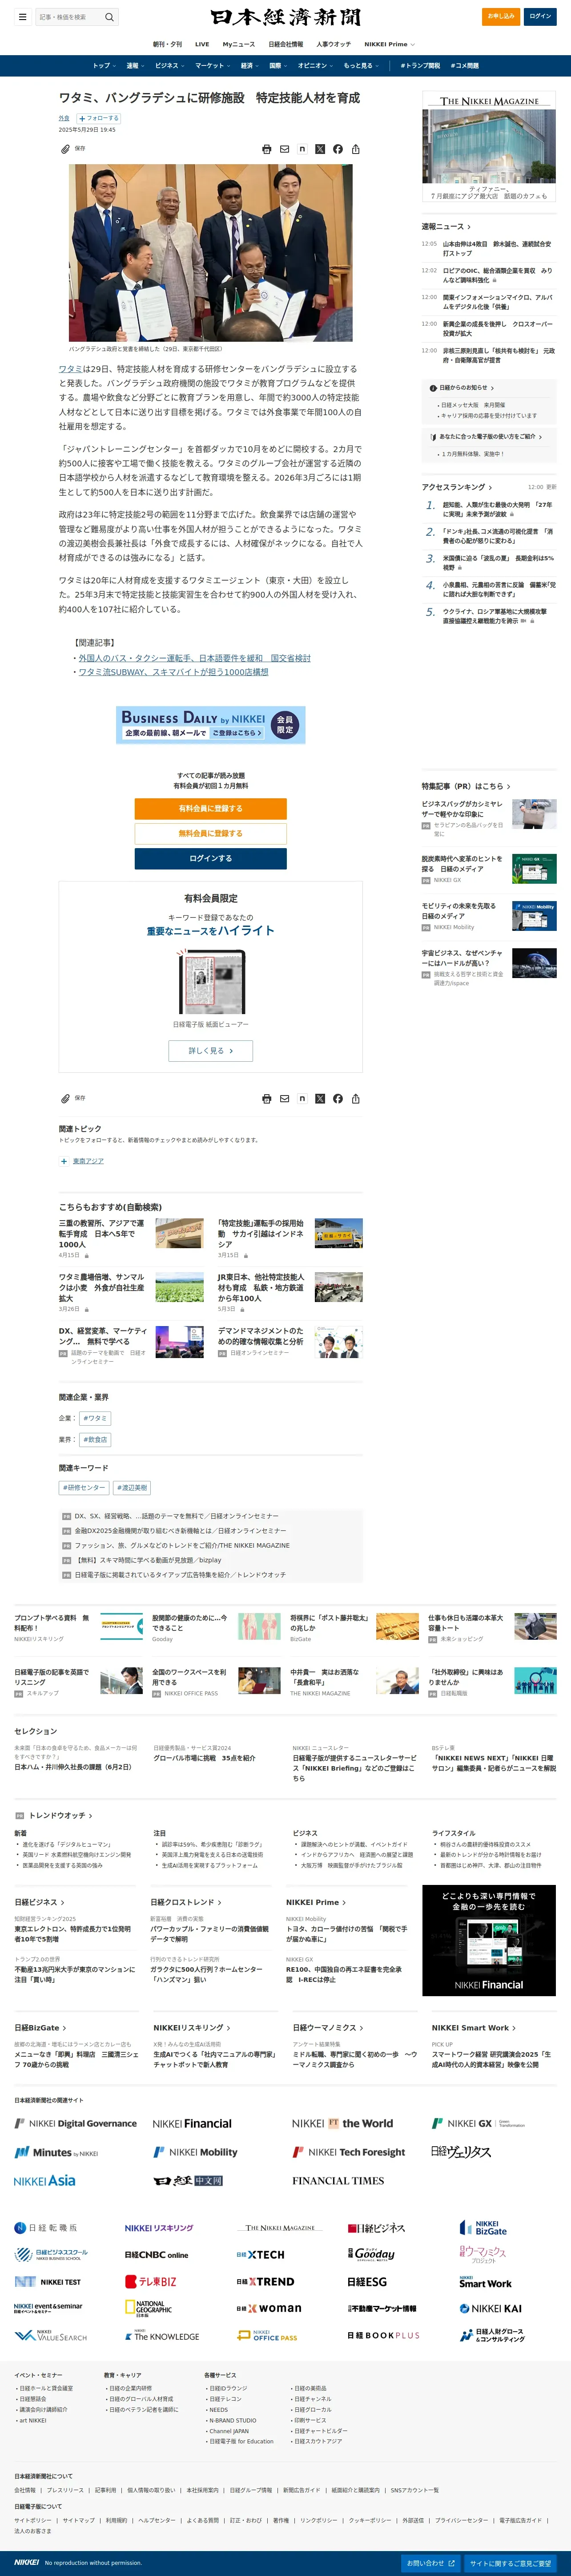571x2576 pixels.
Task: Open 速報ニュース heading link
Action: pos(446,227)
